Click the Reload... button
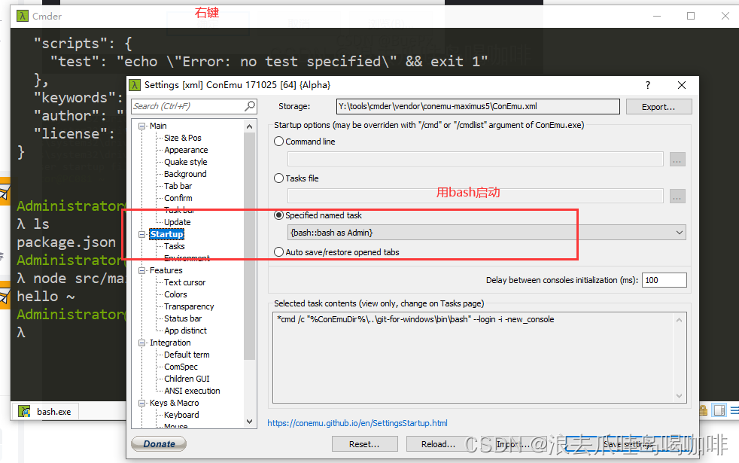 click(439, 444)
